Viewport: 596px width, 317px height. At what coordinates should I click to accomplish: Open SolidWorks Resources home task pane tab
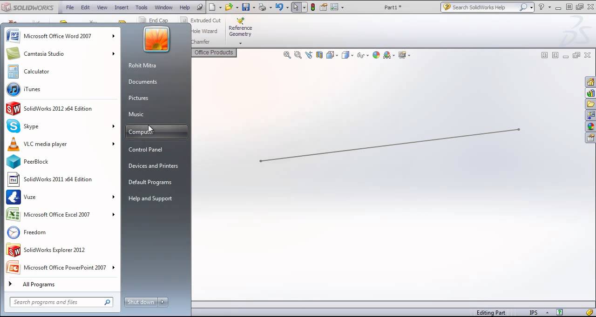pyautogui.click(x=590, y=82)
